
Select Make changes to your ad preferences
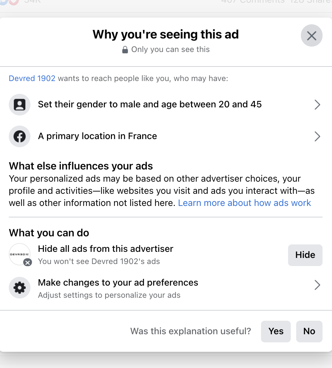pos(118,283)
